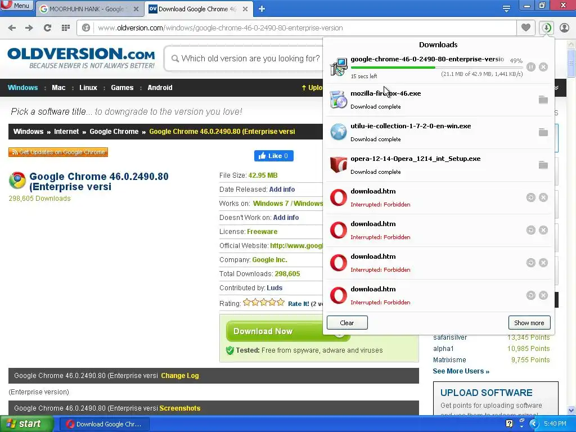Click the Download Now button
This screenshot has width=576, height=432.
pyautogui.click(x=276, y=331)
